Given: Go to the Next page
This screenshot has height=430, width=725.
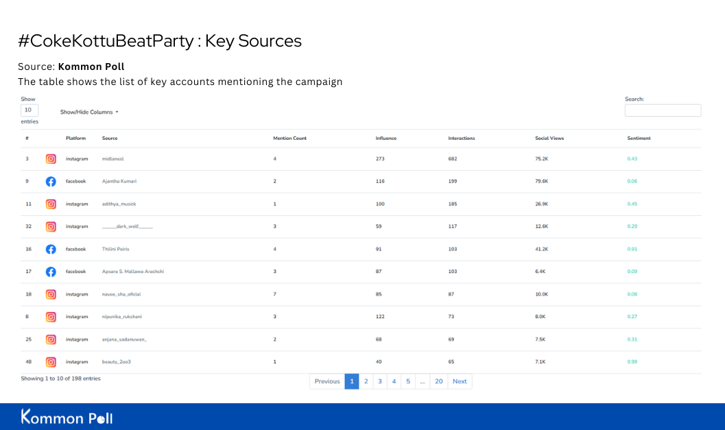Looking at the screenshot, I should pyautogui.click(x=460, y=381).
